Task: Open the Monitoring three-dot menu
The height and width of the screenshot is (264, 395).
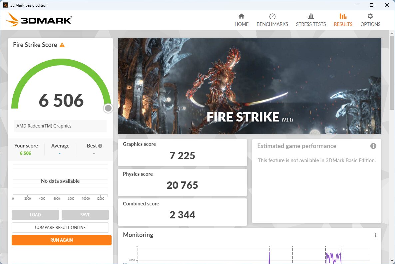Action: coord(375,235)
